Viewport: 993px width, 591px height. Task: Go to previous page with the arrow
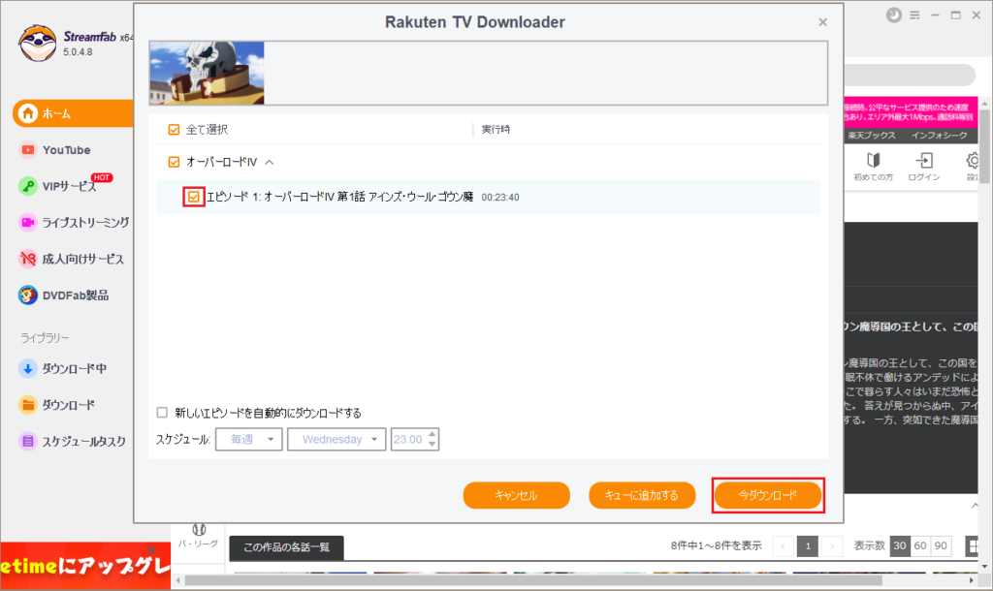[x=784, y=546]
